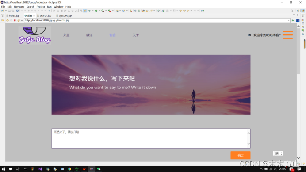
Task: Open the Project menu
Action: [41, 7]
